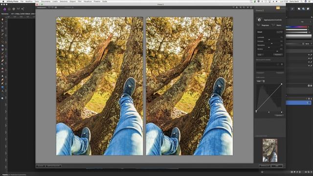Switch to the Export persona icon
This screenshot has height=176, width=313.
click(23, 9)
